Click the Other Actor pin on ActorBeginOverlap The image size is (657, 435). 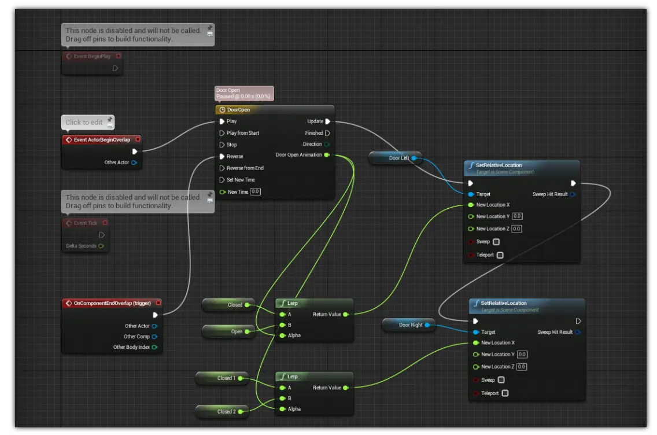134,163
